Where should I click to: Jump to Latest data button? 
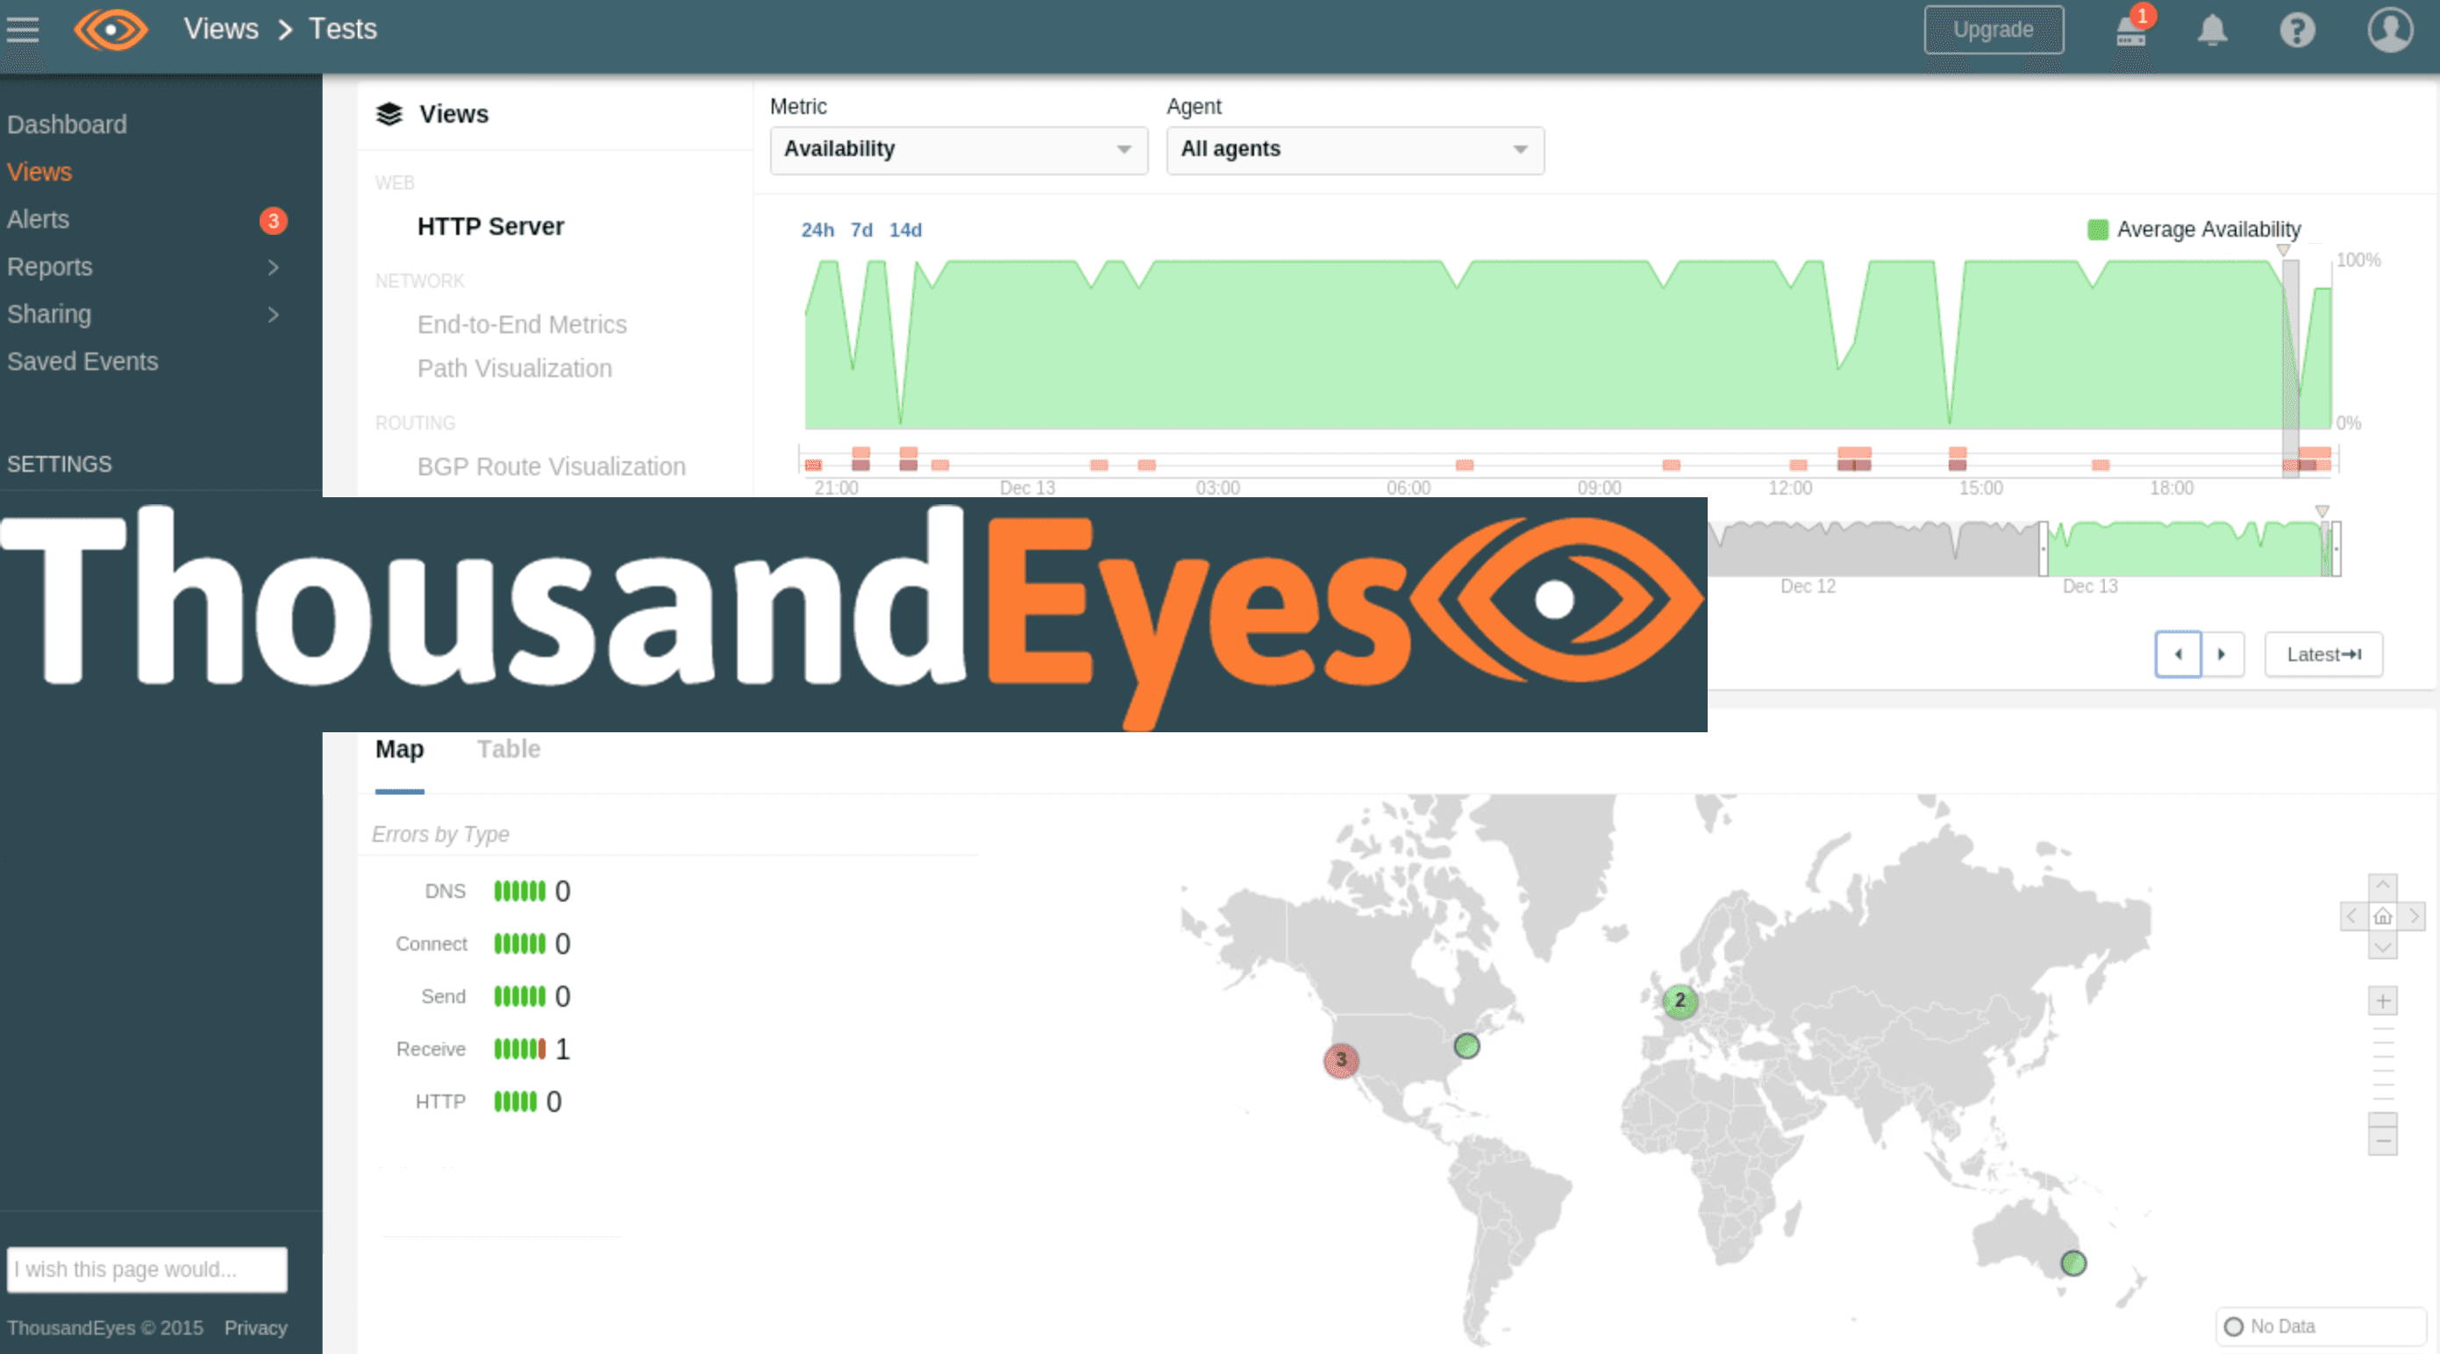pyautogui.click(x=2322, y=654)
